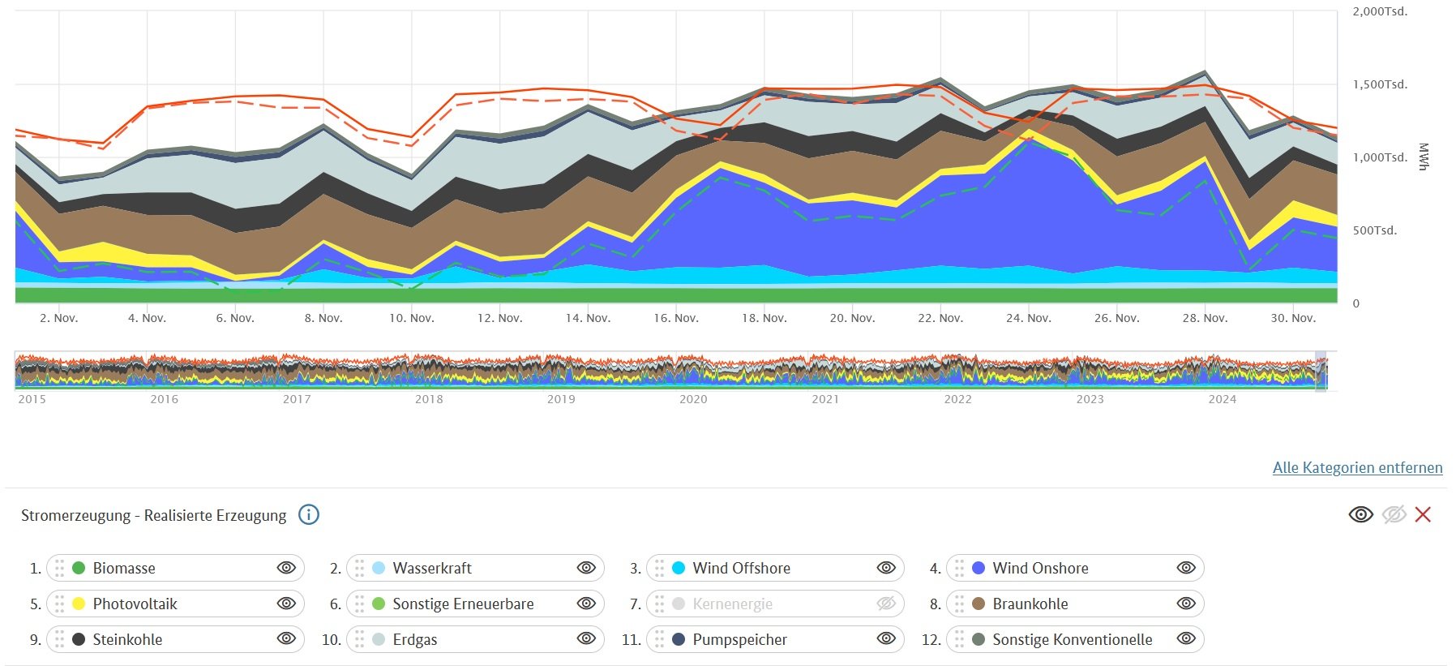The height and width of the screenshot is (666, 1456).
Task: Click the yellow Photovoltaik color dot
Action: click(x=79, y=604)
